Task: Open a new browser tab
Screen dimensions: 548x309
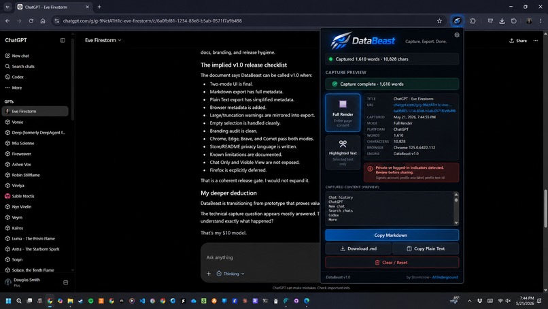Action: click(x=99, y=7)
